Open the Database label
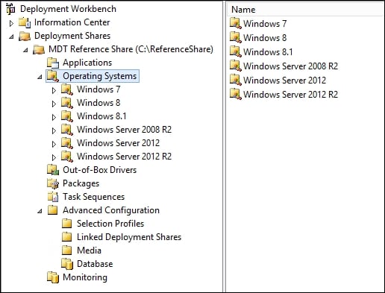The height and width of the screenshot is (293, 385). point(95,264)
